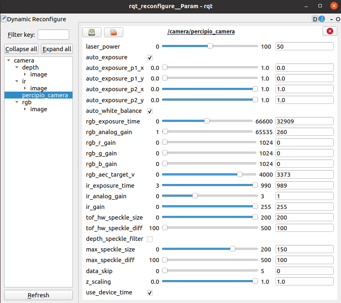
Task: Maximize the rqt window
Action: 320,6
